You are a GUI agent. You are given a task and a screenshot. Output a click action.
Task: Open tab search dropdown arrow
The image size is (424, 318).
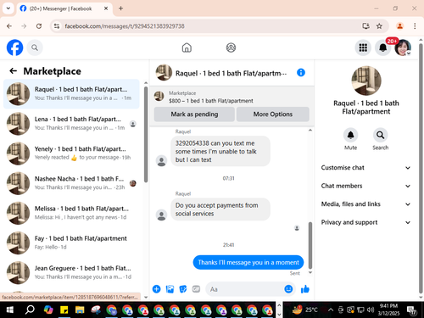click(8, 8)
